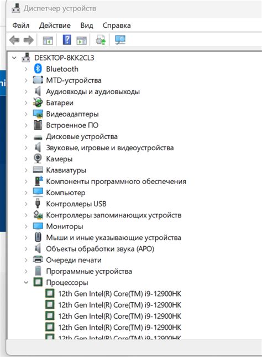This screenshot has width=262, height=357.
Task: Click the Программные устройства tower icon
Action: [38, 271]
